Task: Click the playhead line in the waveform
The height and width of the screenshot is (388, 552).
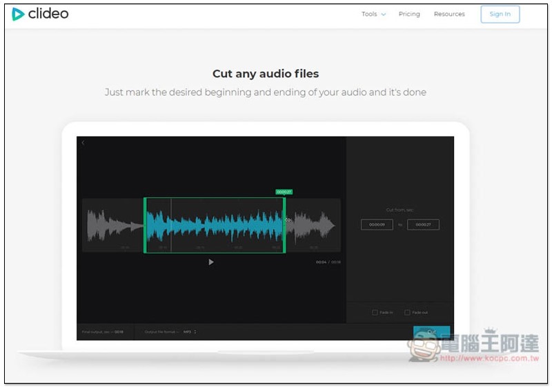Action: (x=171, y=225)
